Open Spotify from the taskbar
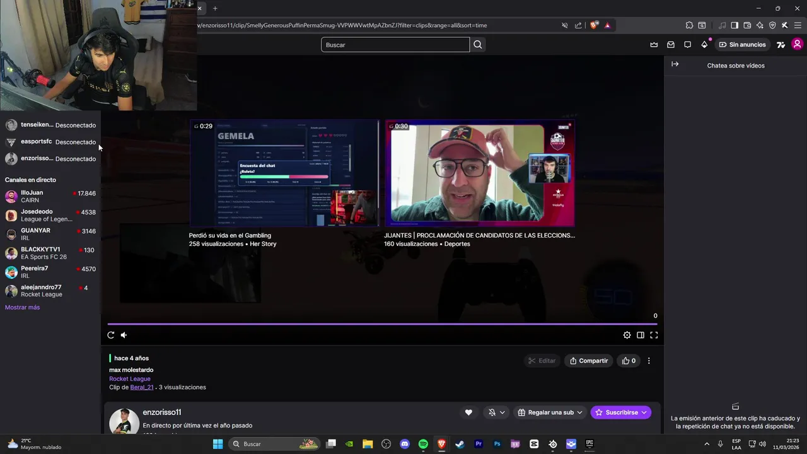Image resolution: width=807 pixels, height=454 pixels. pos(423,444)
